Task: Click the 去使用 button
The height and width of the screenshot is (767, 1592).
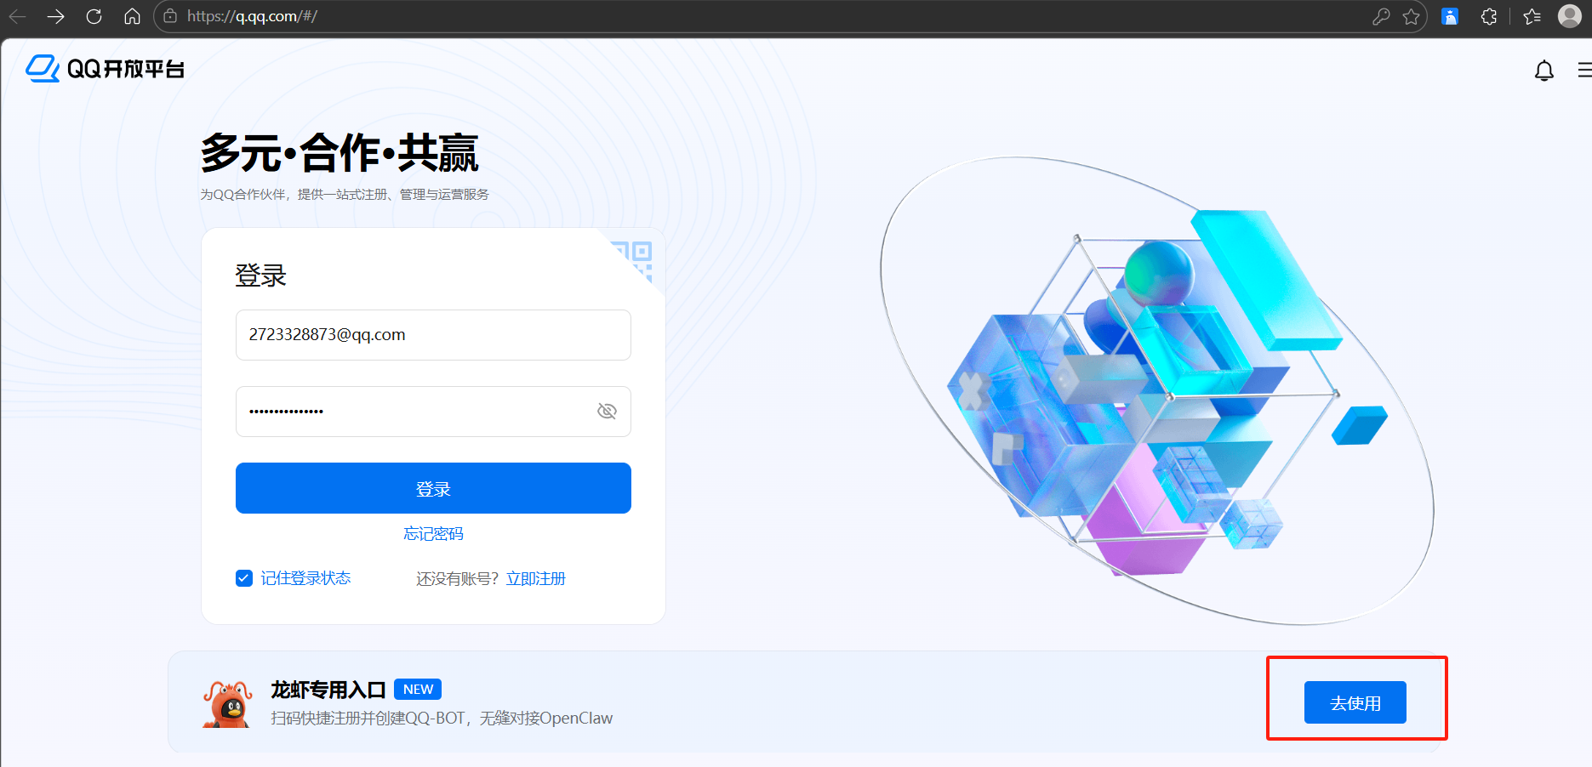Action: 1355,702
